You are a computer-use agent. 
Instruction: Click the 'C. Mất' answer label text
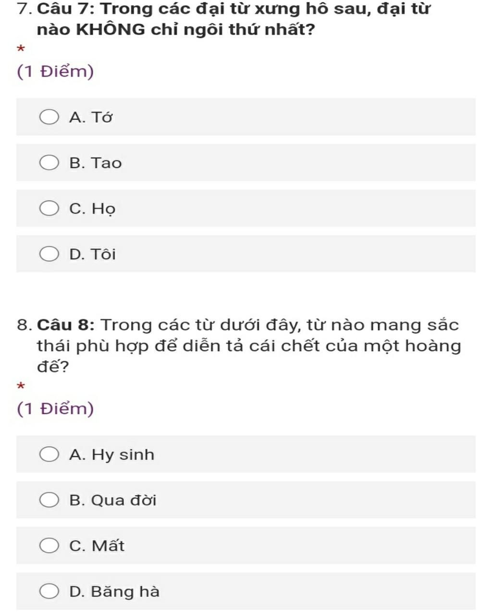click(97, 546)
